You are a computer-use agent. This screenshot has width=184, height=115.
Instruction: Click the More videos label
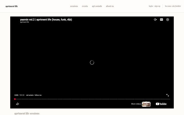click(x=136, y=104)
